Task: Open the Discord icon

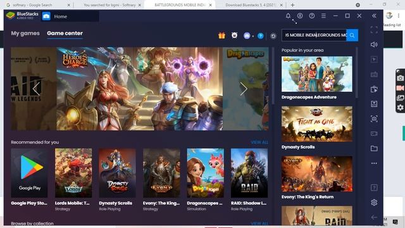Action: [247, 35]
